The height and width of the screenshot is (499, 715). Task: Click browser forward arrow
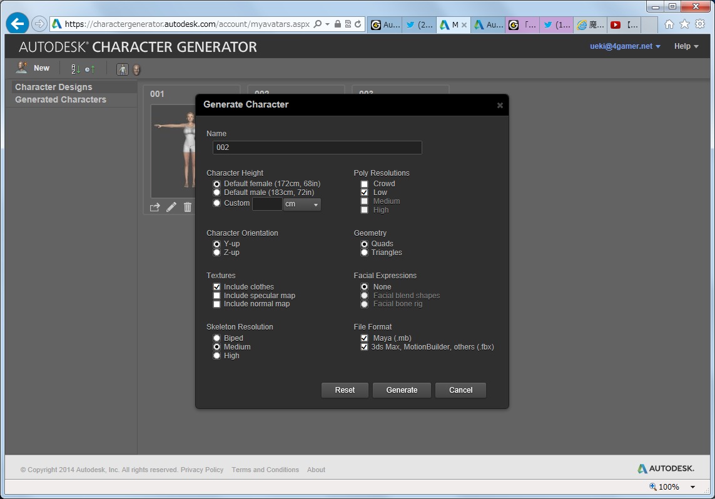coord(39,24)
